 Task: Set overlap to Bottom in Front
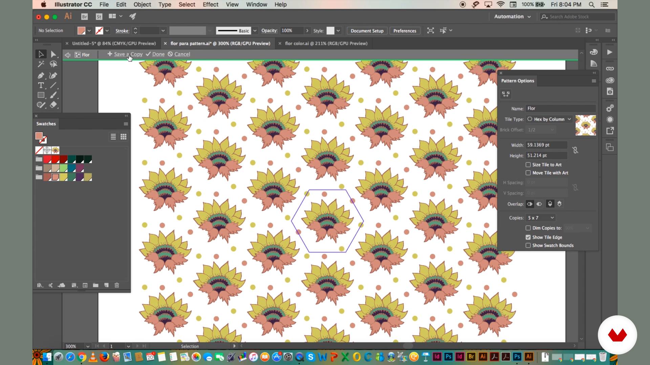(559, 204)
